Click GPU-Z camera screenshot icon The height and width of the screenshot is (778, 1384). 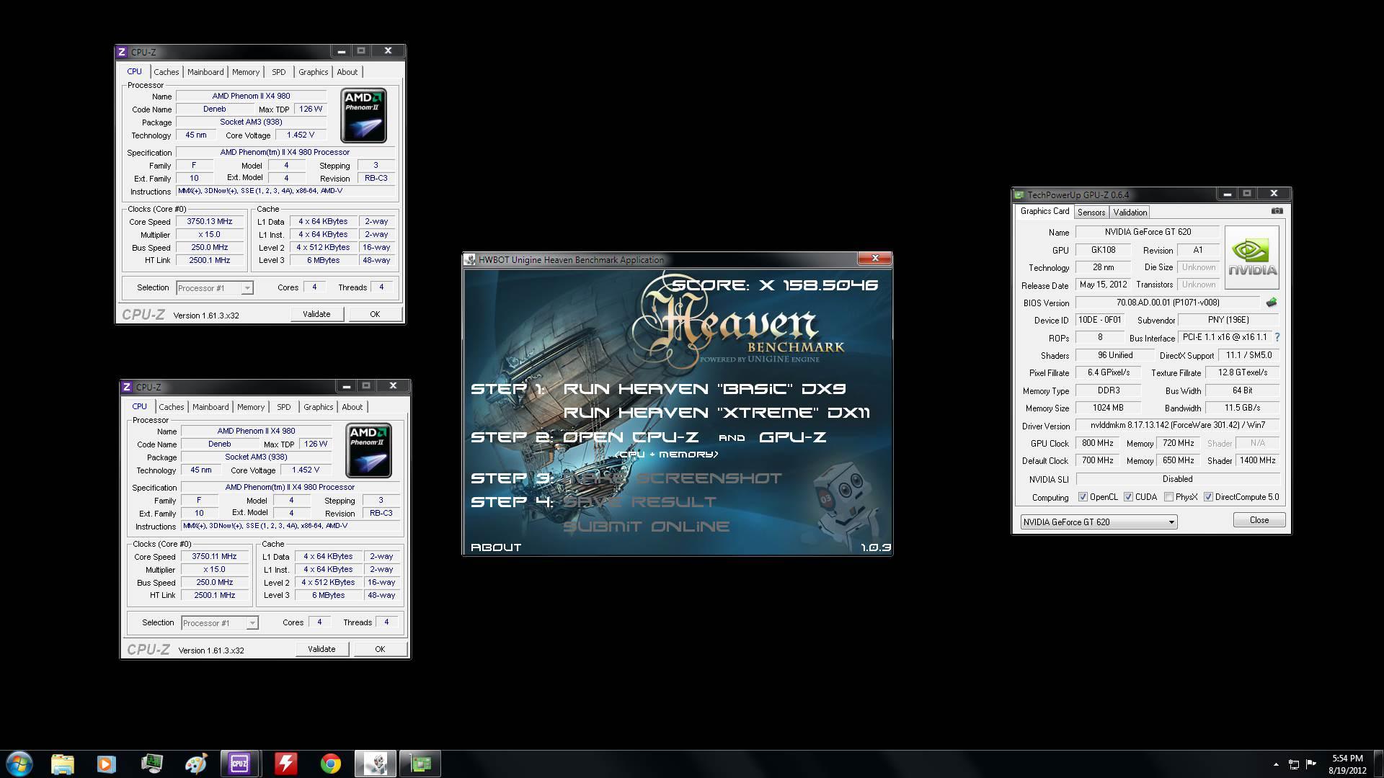(1277, 211)
